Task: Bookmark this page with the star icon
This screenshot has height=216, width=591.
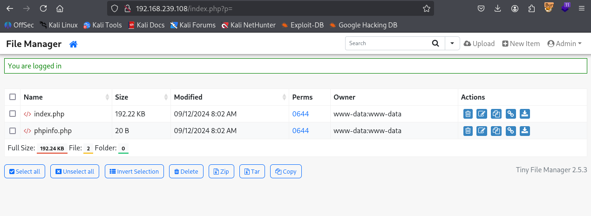Action: [426, 8]
